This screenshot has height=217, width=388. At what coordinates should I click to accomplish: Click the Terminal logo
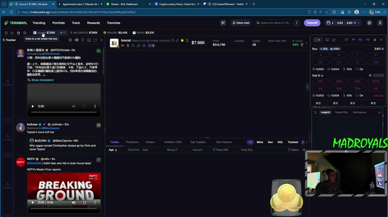[16, 23]
